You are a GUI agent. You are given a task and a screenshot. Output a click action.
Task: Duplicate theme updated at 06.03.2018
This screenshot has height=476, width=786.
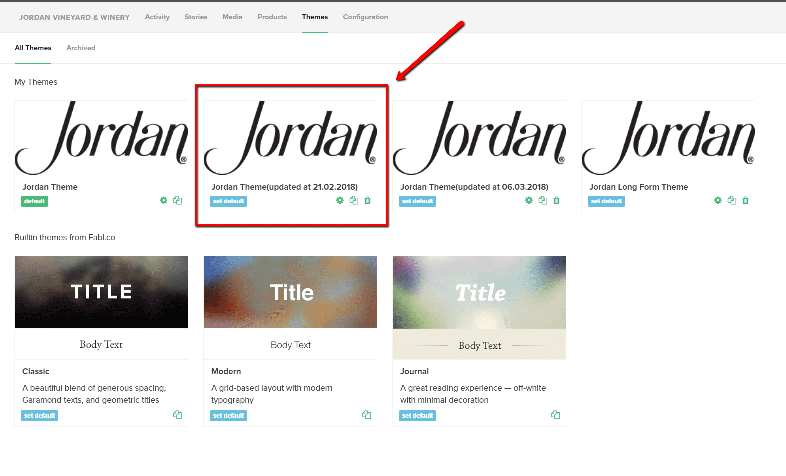543,200
